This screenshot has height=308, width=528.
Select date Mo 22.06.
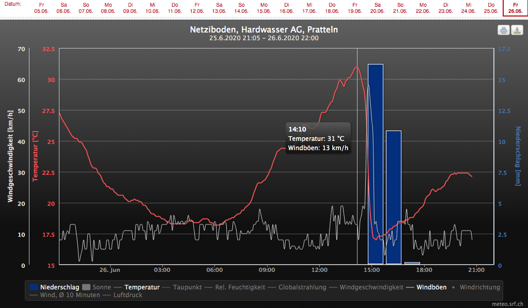(423, 8)
